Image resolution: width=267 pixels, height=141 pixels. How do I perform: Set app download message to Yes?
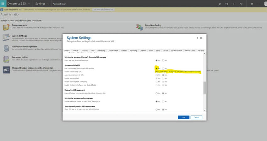(156, 60)
